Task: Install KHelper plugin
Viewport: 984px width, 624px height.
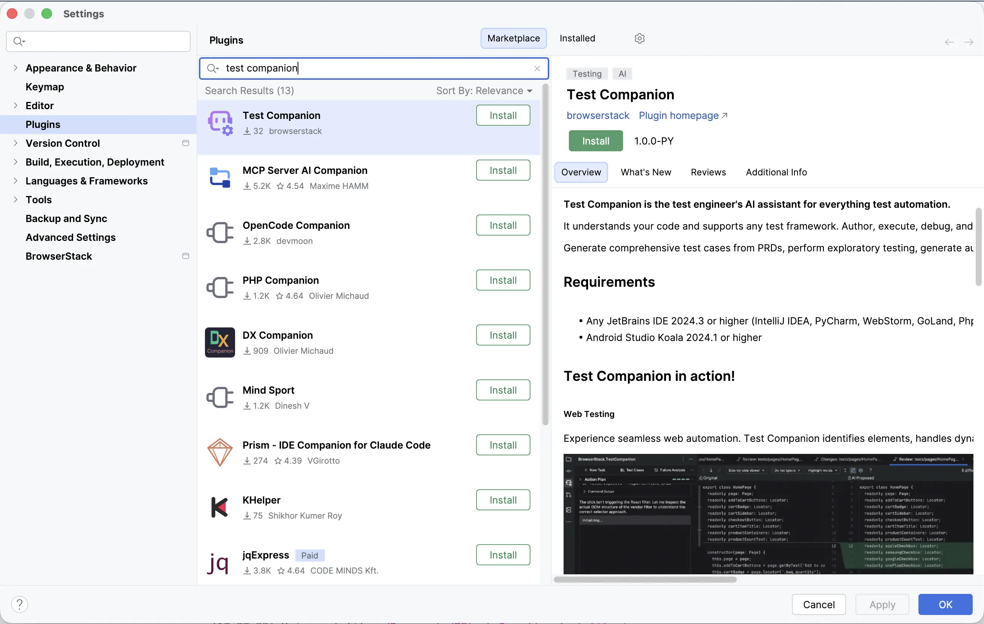Action: (503, 500)
